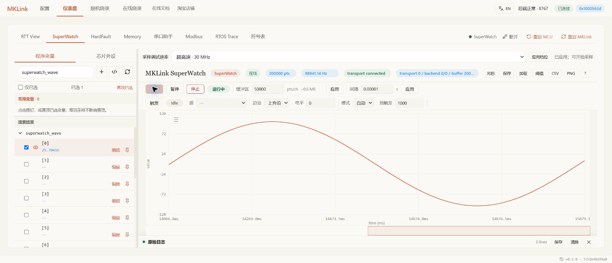Screen dimensions: 612x263
Task: Click the 断开 disconnect plug icon
Action: [x=505, y=37]
